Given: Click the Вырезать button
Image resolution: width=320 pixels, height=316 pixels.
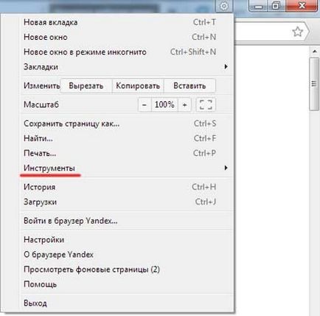Looking at the screenshot, I should [86, 86].
